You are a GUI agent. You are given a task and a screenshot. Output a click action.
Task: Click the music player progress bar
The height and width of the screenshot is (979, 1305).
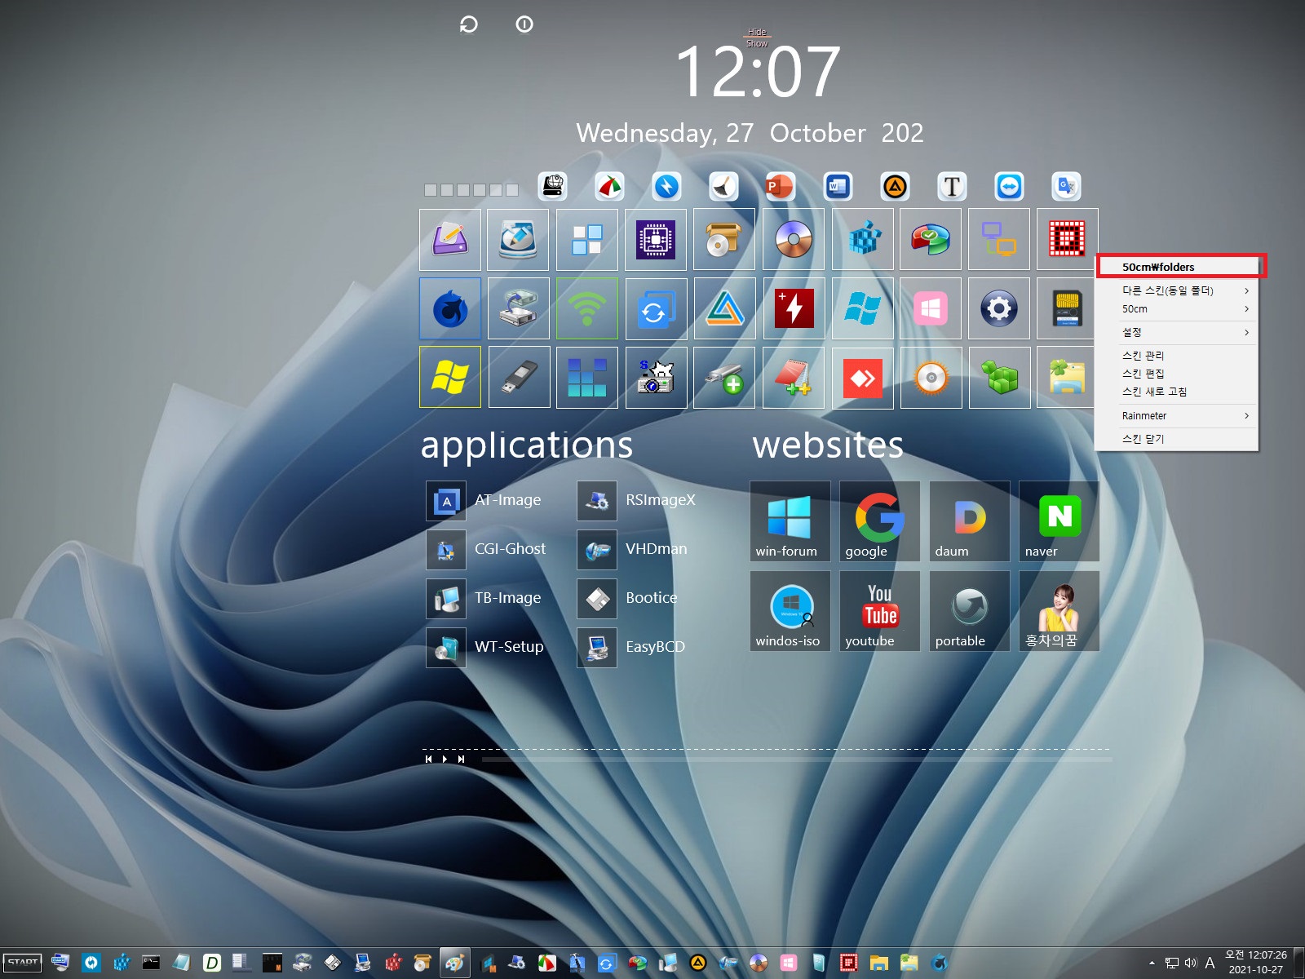point(797,760)
